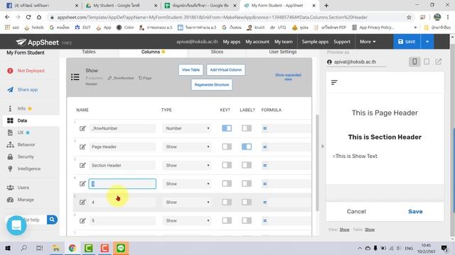Open the UX section in sidebar
The image size is (455, 255).
(21, 132)
